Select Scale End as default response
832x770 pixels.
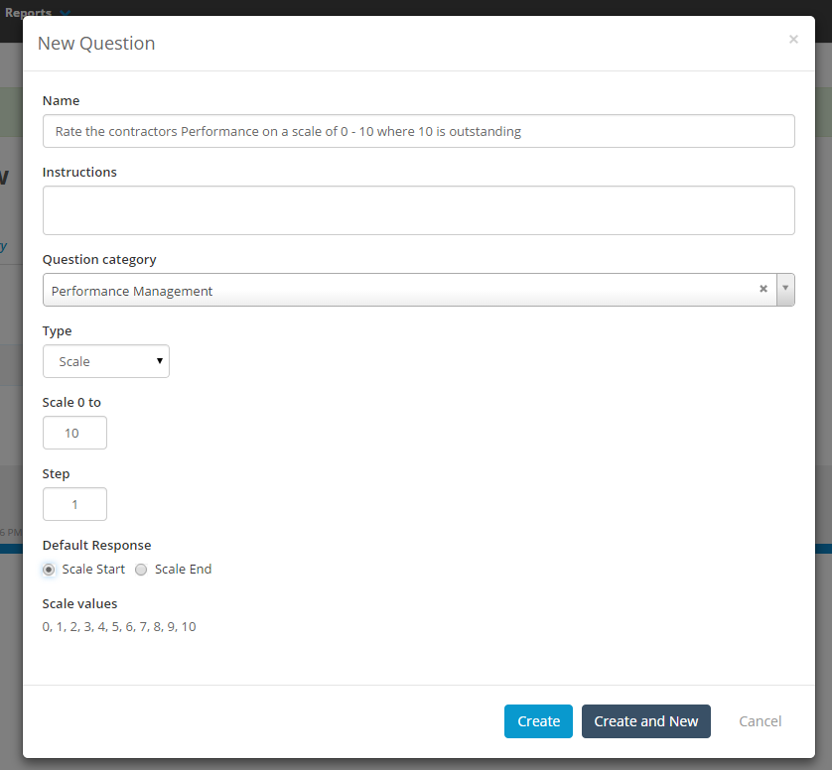141,569
